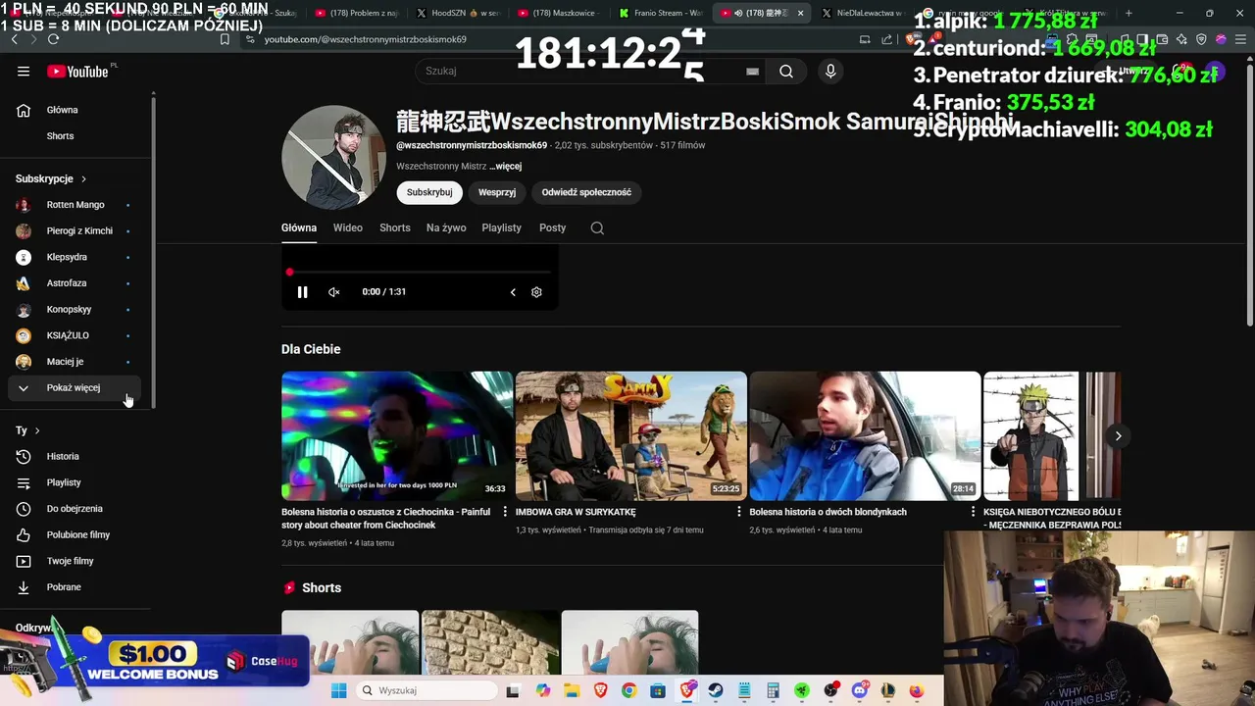Open player settings gear
1255x706 pixels.
(x=536, y=292)
